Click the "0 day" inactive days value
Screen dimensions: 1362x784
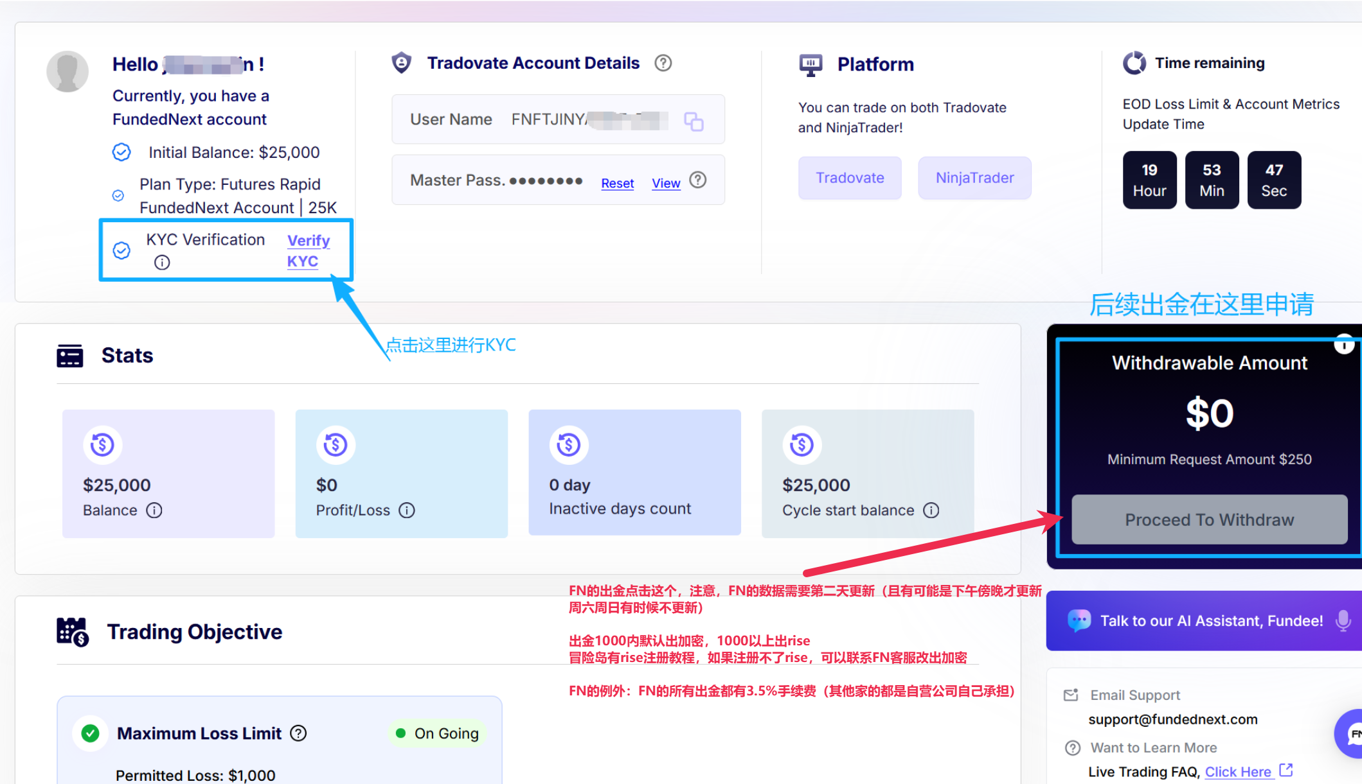569,485
